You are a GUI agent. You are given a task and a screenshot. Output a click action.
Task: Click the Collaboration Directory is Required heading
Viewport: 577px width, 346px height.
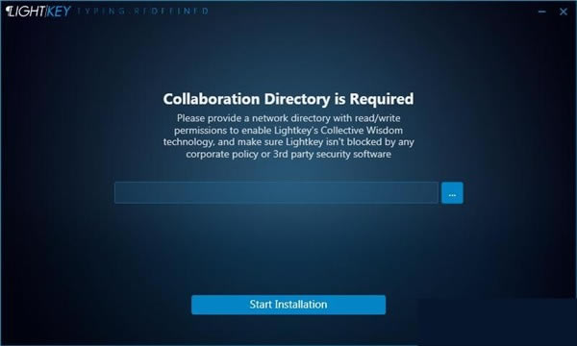288,99
